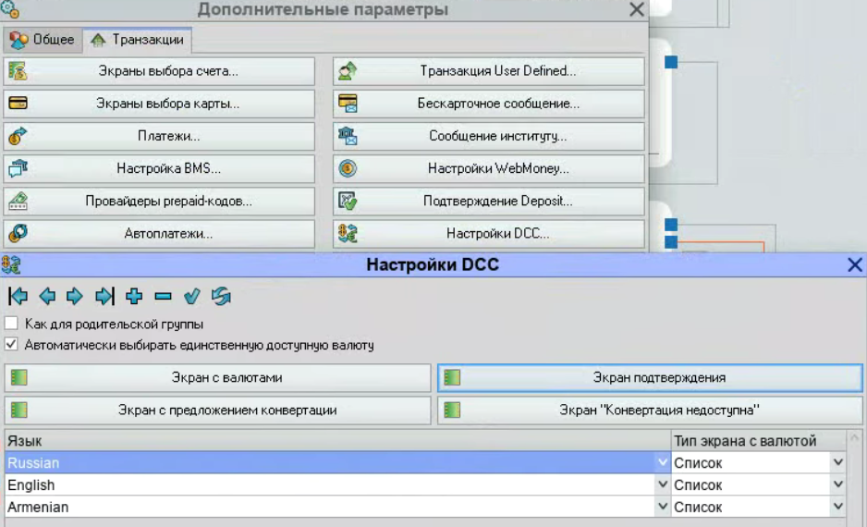This screenshot has height=527, width=867.
Task: Delete record with minus icon
Action: 163,297
